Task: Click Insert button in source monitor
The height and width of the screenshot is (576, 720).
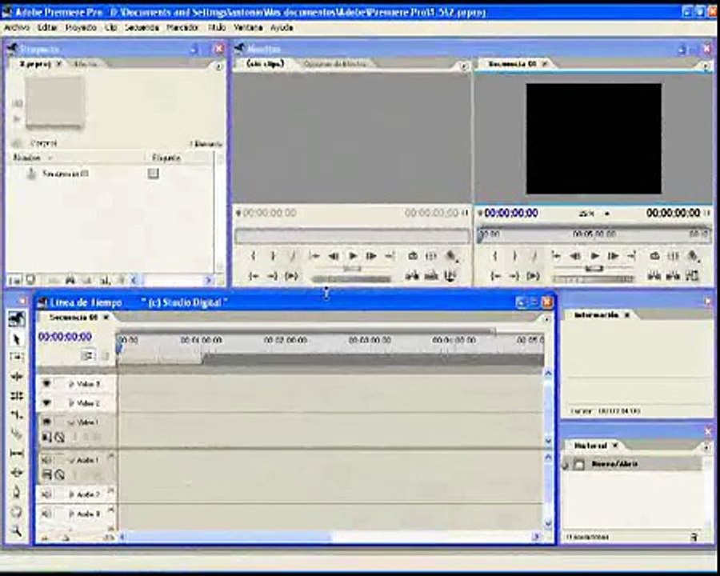Action: (412, 275)
